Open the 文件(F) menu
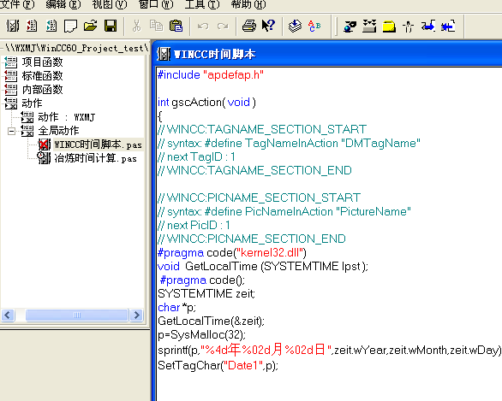This screenshot has height=401, width=502. coord(16,4)
